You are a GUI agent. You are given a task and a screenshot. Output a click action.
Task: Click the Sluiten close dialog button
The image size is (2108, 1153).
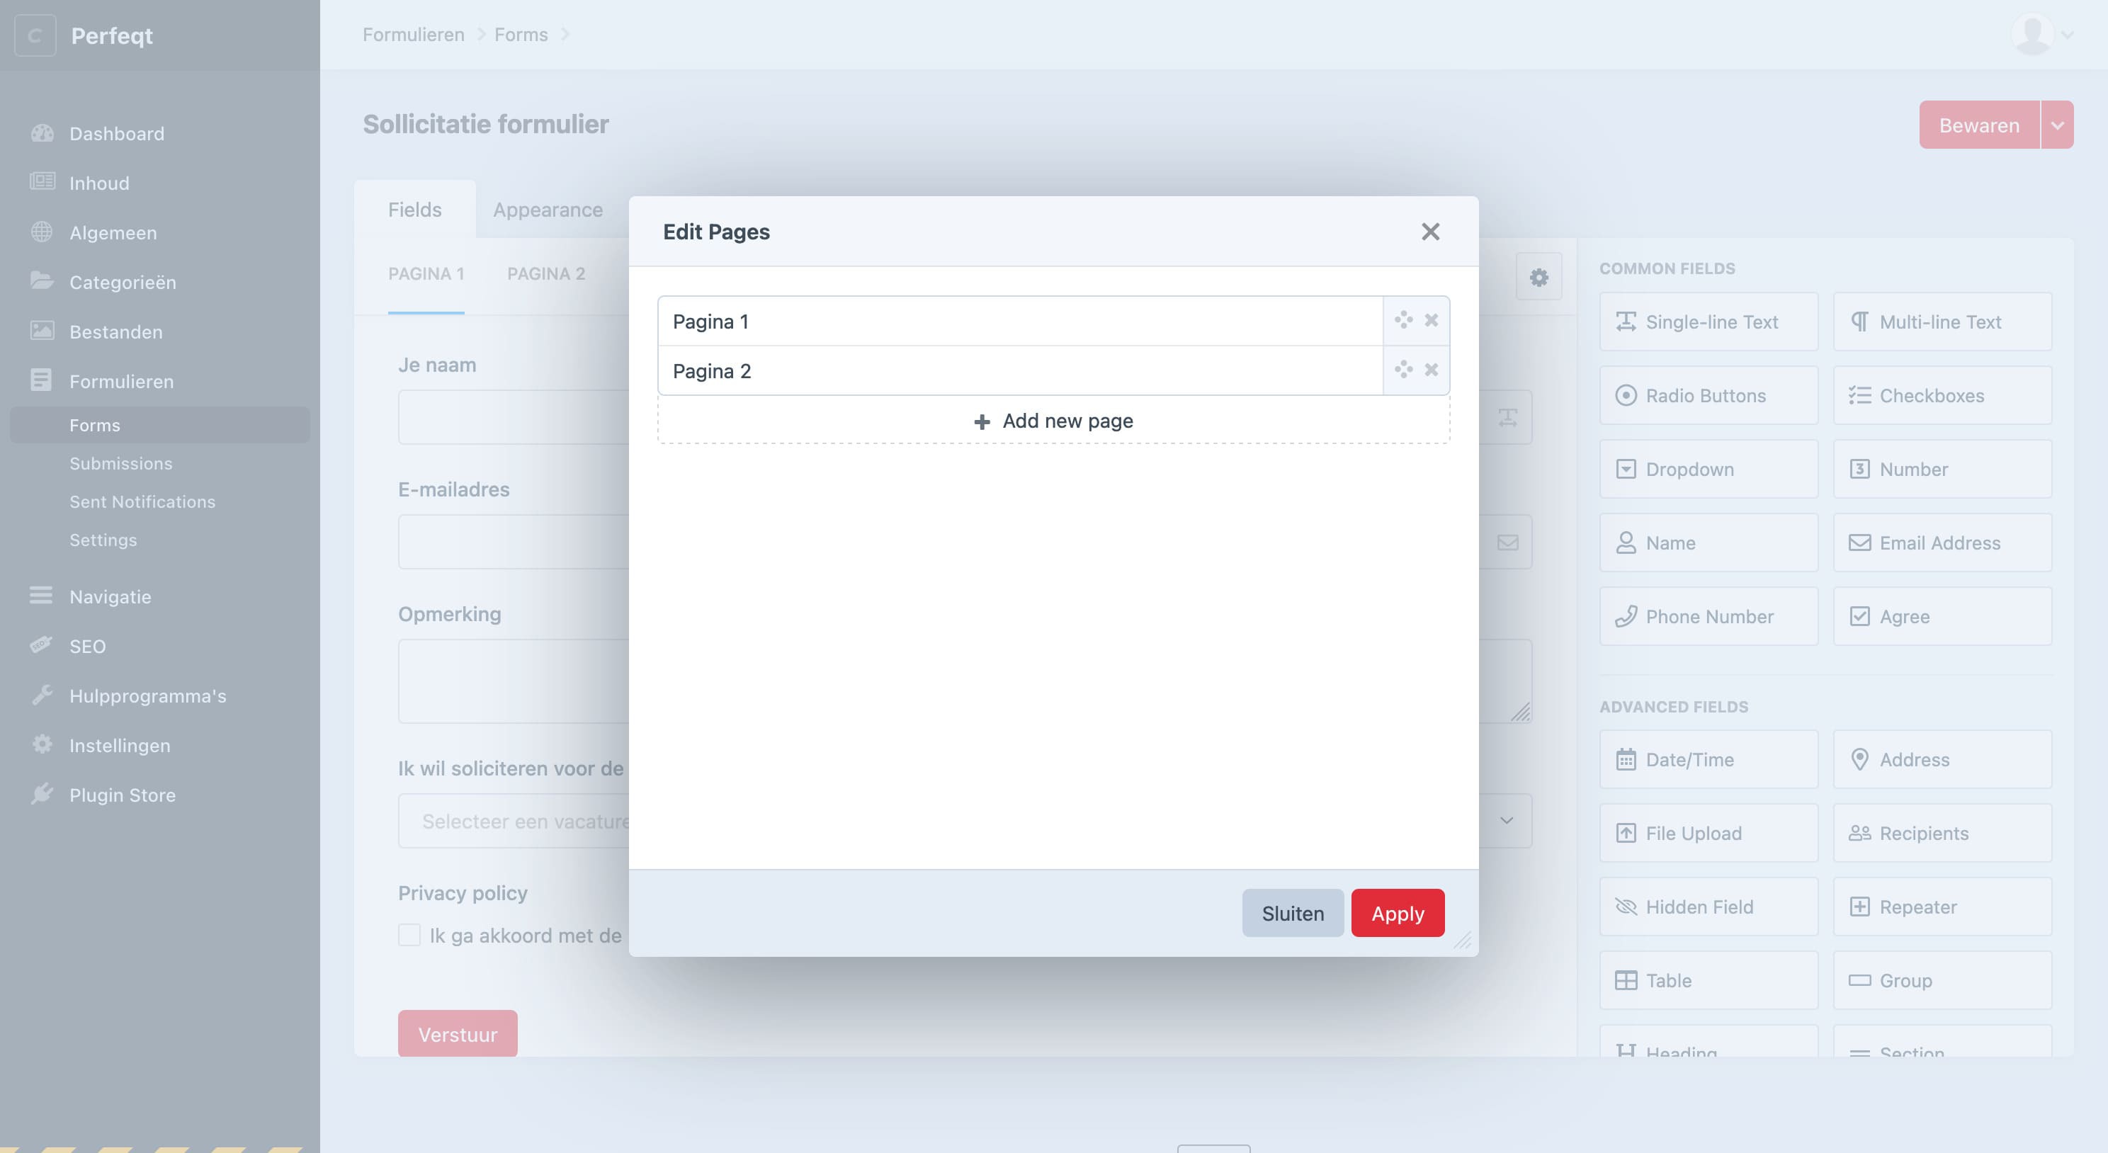[x=1292, y=913]
